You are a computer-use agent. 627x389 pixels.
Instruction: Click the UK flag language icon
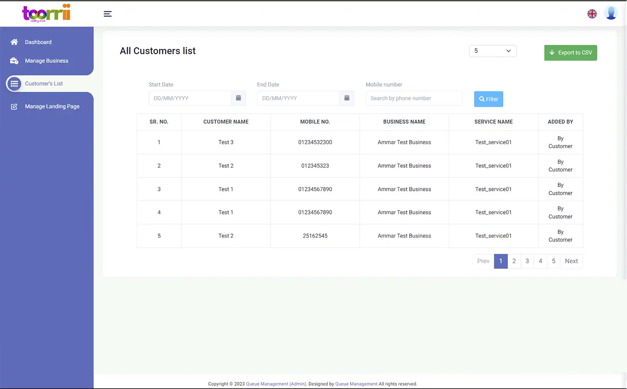point(592,13)
